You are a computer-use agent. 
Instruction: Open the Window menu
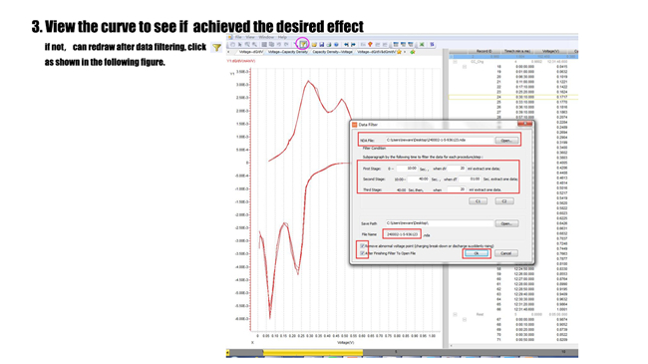tap(266, 37)
